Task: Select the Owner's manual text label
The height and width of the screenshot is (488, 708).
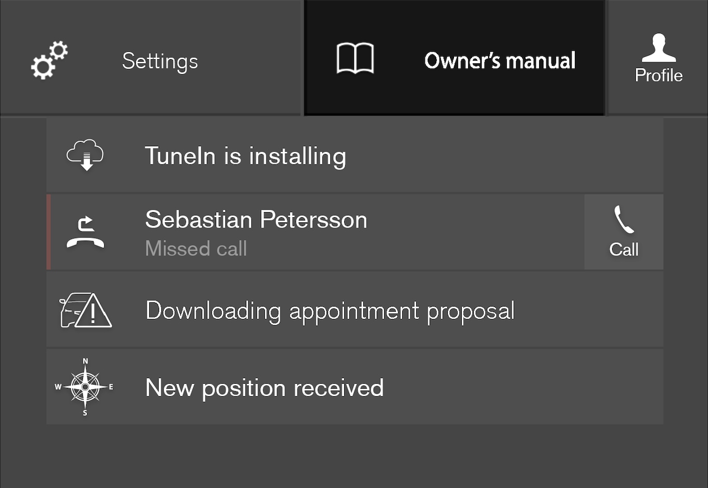Action: pyautogui.click(x=500, y=61)
